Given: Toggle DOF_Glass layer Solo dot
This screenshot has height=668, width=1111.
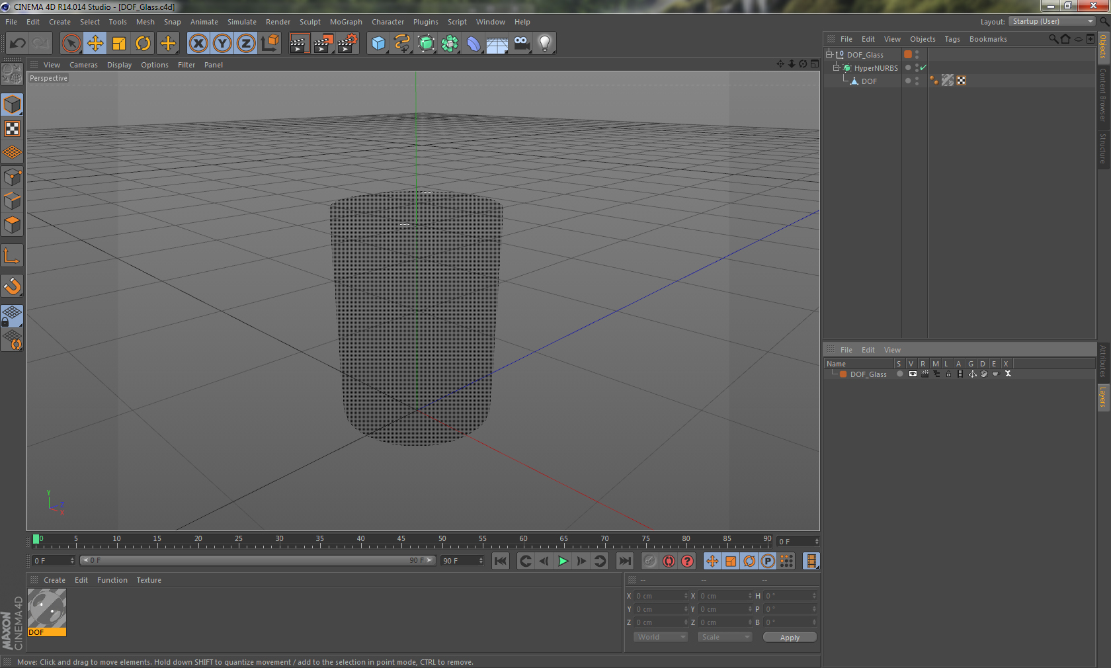Looking at the screenshot, I should (x=899, y=374).
